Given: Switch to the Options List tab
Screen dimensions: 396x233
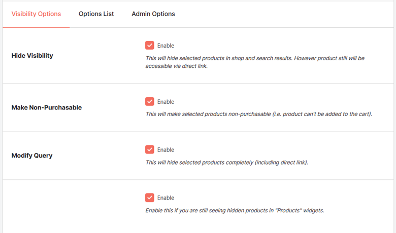Looking at the screenshot, I should coord(96,14).
